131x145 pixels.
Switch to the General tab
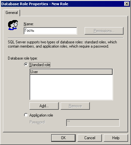click(x=12, y=13)
